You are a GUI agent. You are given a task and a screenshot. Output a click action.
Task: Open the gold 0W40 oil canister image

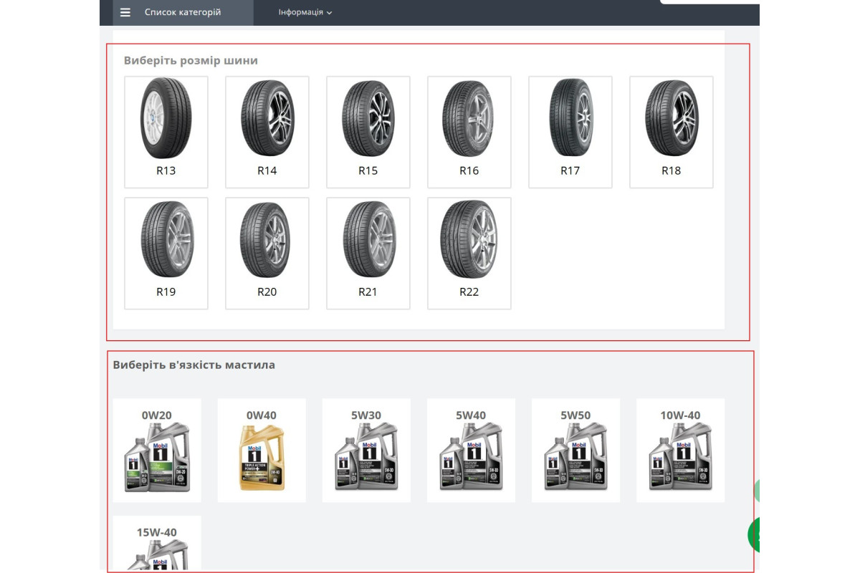[262, 458]
